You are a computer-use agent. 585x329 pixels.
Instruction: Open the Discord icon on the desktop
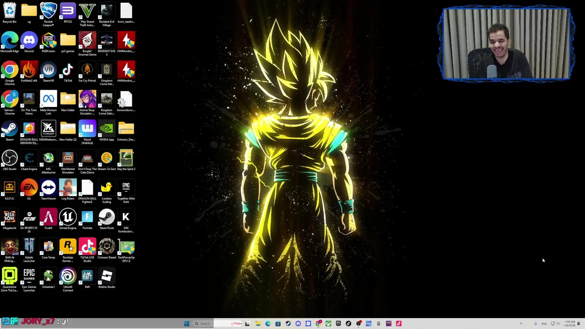click(x=29, y=42)
